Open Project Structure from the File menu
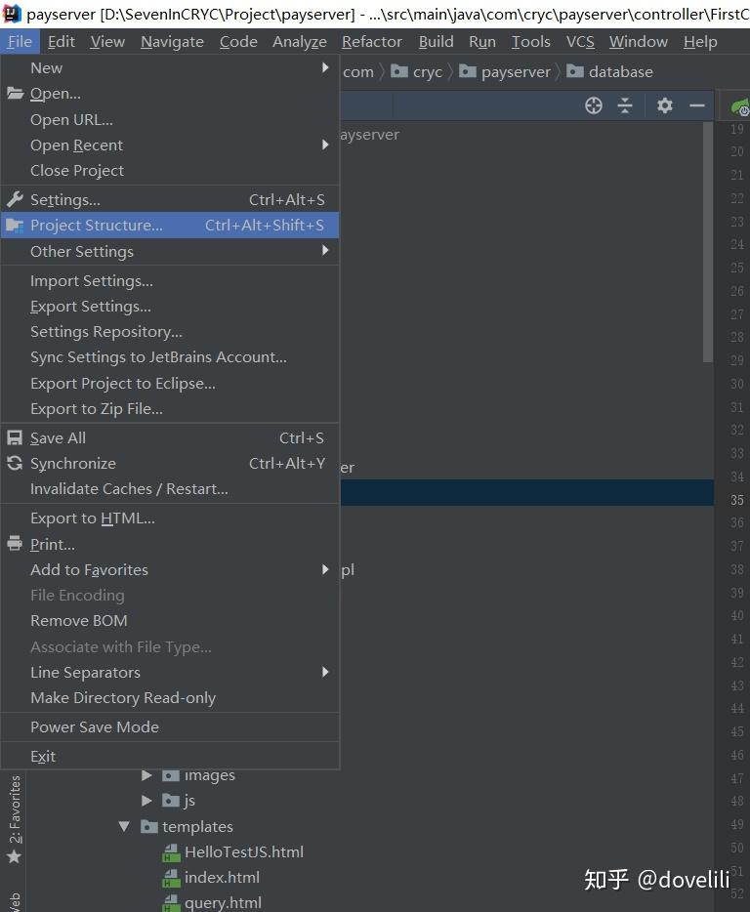 [x=97, y=225]
